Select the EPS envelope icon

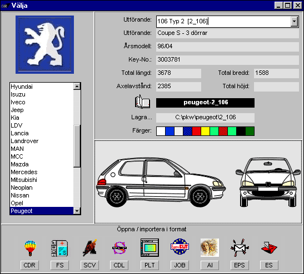[x=240, y=247]
